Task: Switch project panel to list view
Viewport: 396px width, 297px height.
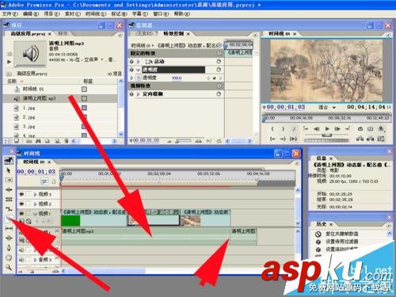Action: (8, 141)
